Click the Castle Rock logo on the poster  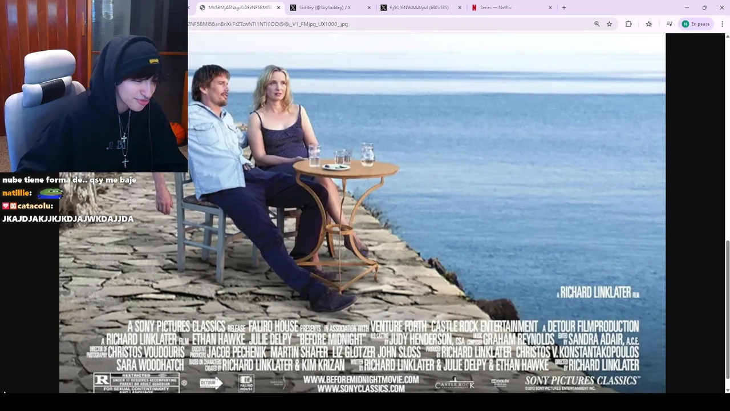coord(455,382)
